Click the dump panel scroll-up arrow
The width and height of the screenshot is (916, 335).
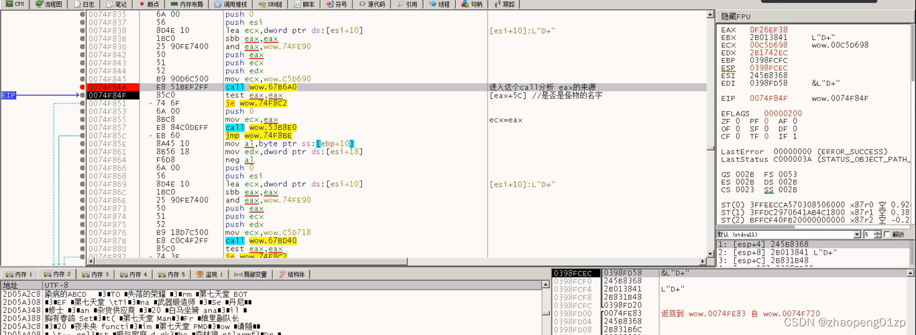click(x=545, y=285)
